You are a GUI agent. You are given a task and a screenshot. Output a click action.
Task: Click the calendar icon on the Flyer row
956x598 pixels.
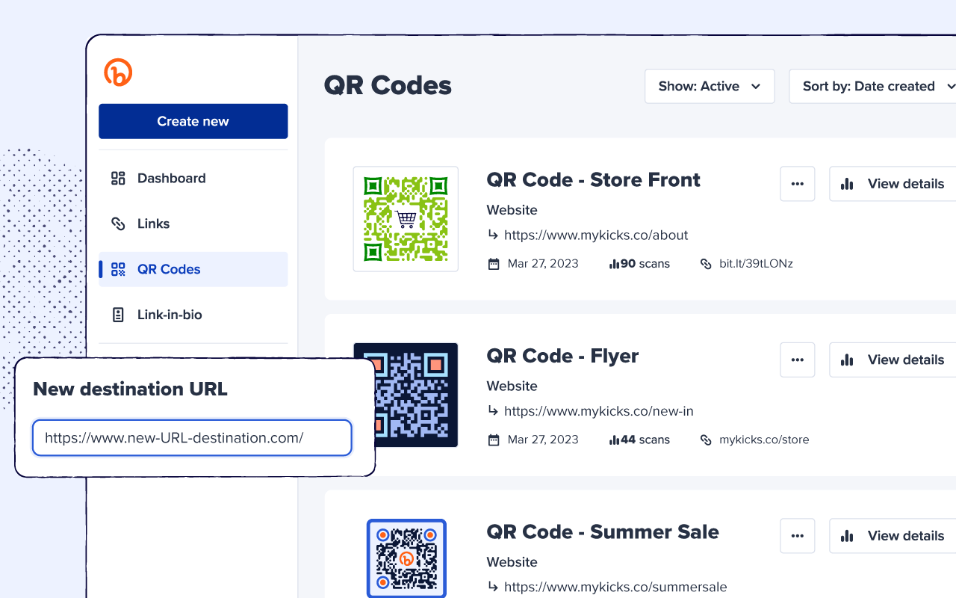pos(494,440)
